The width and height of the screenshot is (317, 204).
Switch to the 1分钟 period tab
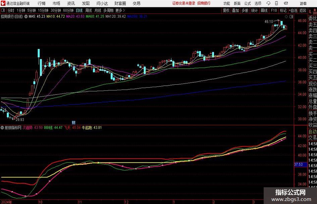pyautogui.click(x=20, y=10)
